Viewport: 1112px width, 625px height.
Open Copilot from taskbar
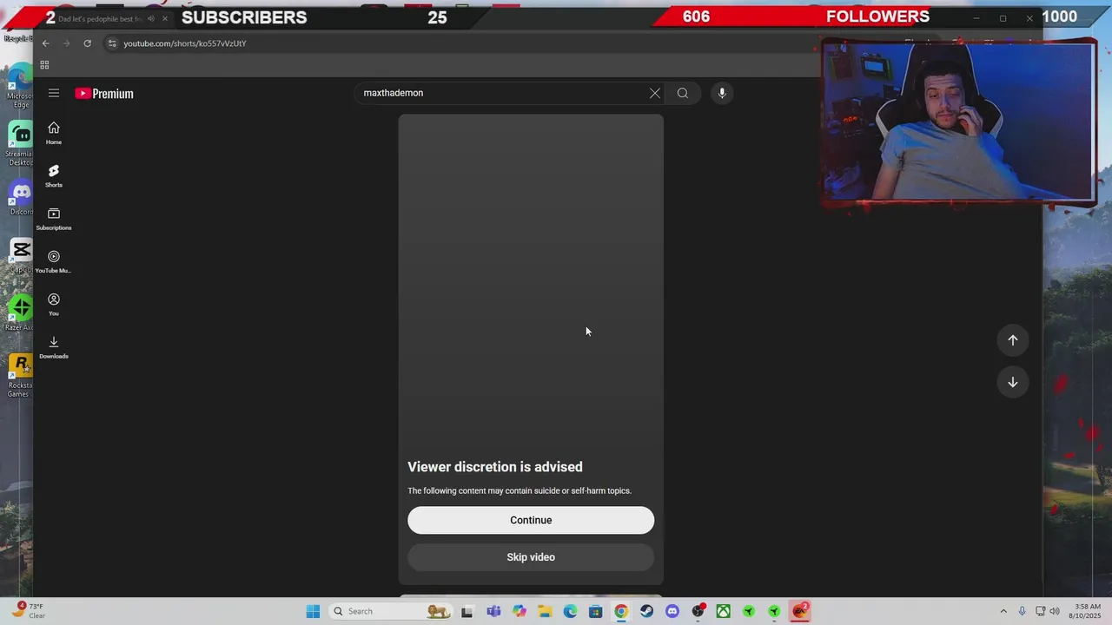[x=520, y=611]
